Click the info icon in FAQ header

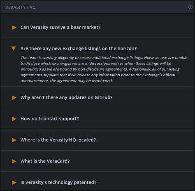coord(190,7)
